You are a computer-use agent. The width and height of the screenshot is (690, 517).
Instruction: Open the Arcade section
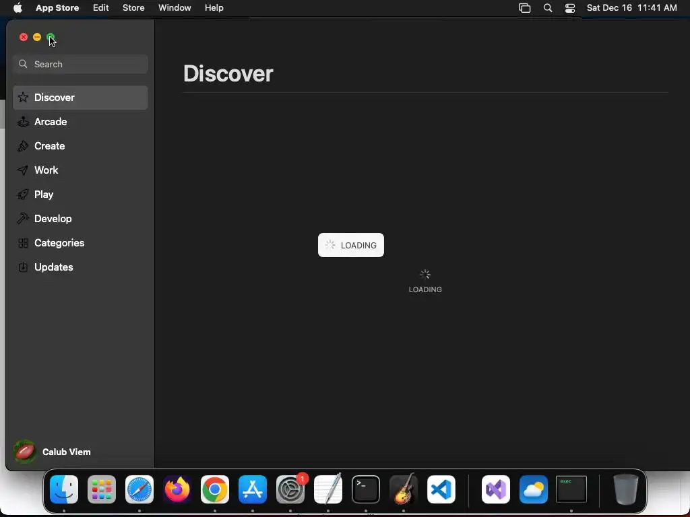coord(80,122)
